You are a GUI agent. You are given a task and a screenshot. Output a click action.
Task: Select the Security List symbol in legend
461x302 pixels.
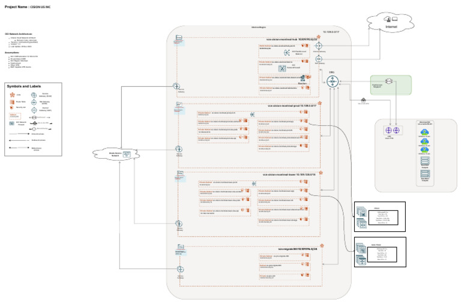click(12, 107)
